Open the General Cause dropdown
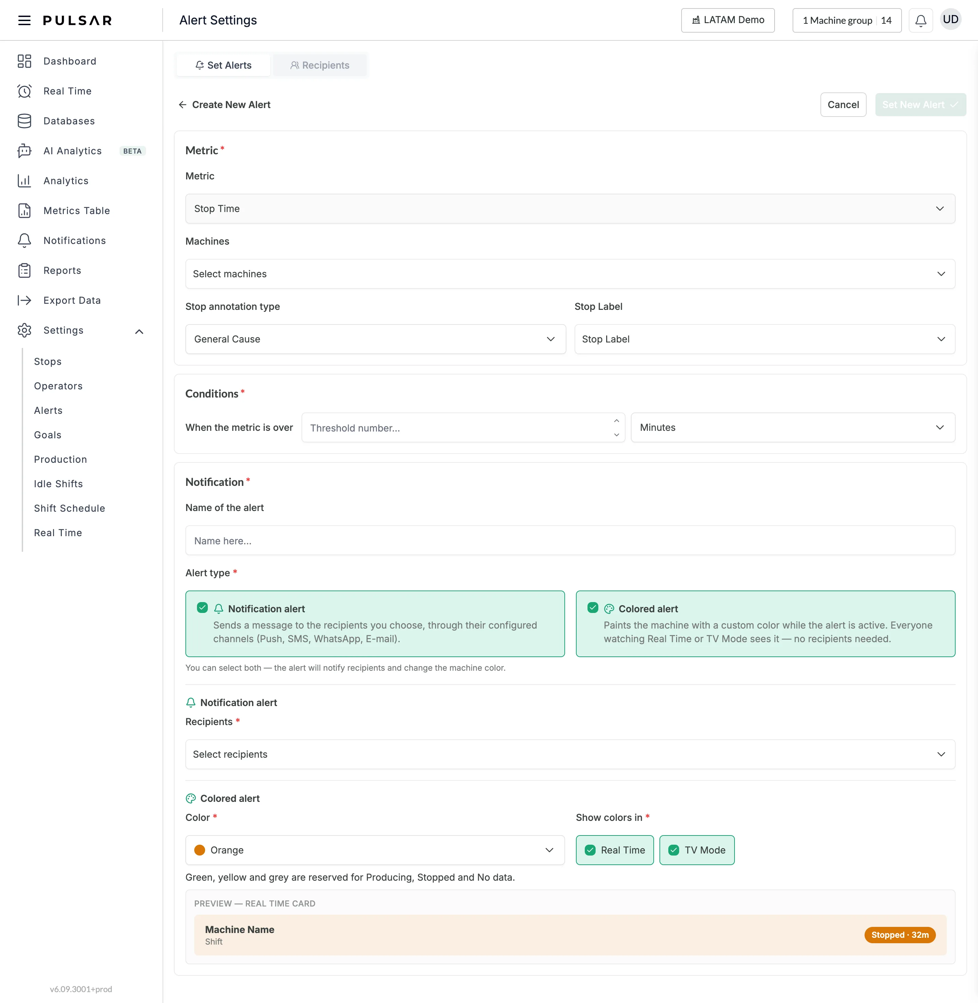Image resolution: width=978 pixels, height=1003 pixels. 376,339
